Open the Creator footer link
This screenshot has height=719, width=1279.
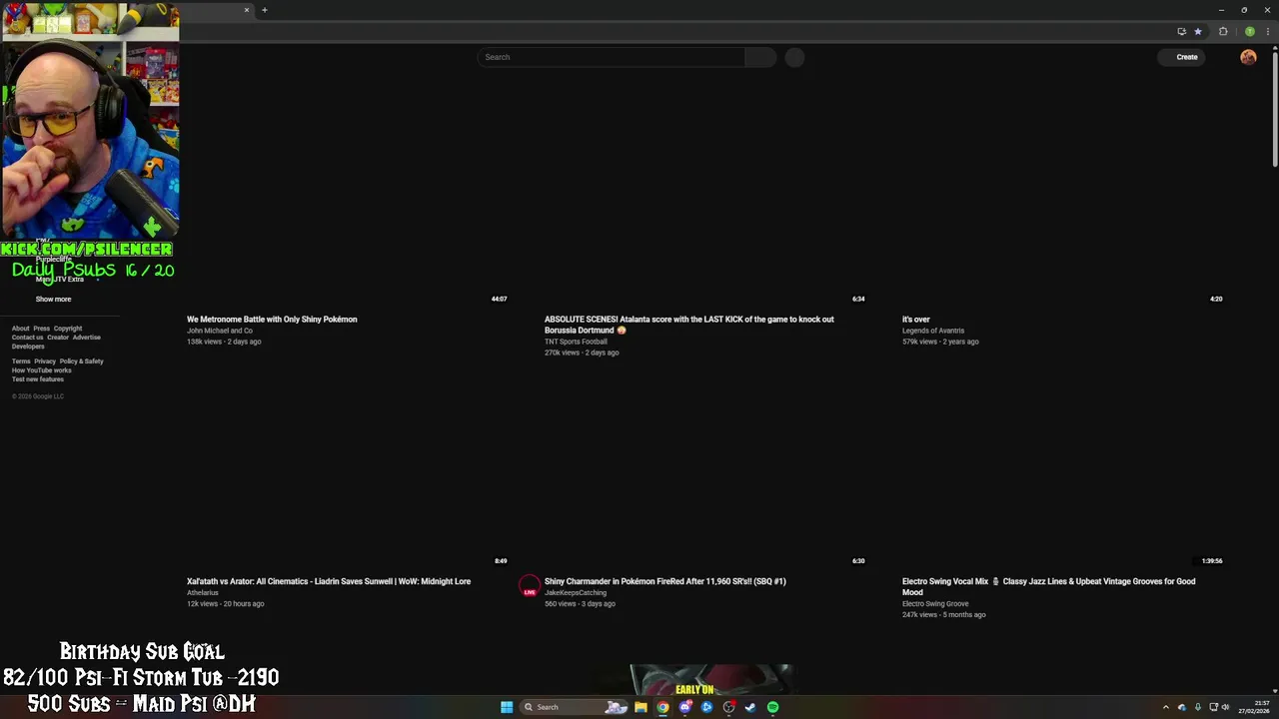[x=58, y=338]
